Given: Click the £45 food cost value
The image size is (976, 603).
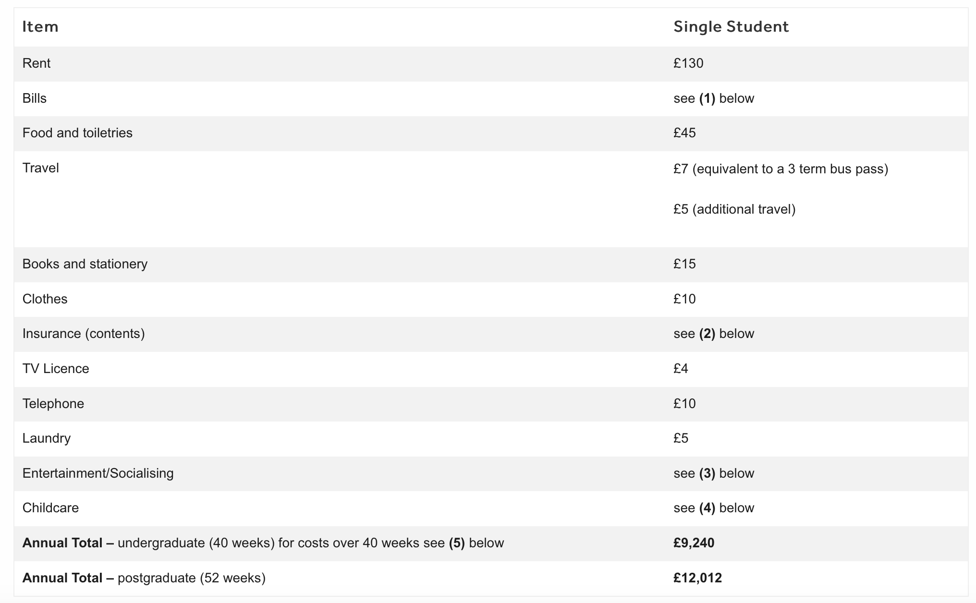Looking at the screenshot, I should pyautogui.click(x=684, y=133).
